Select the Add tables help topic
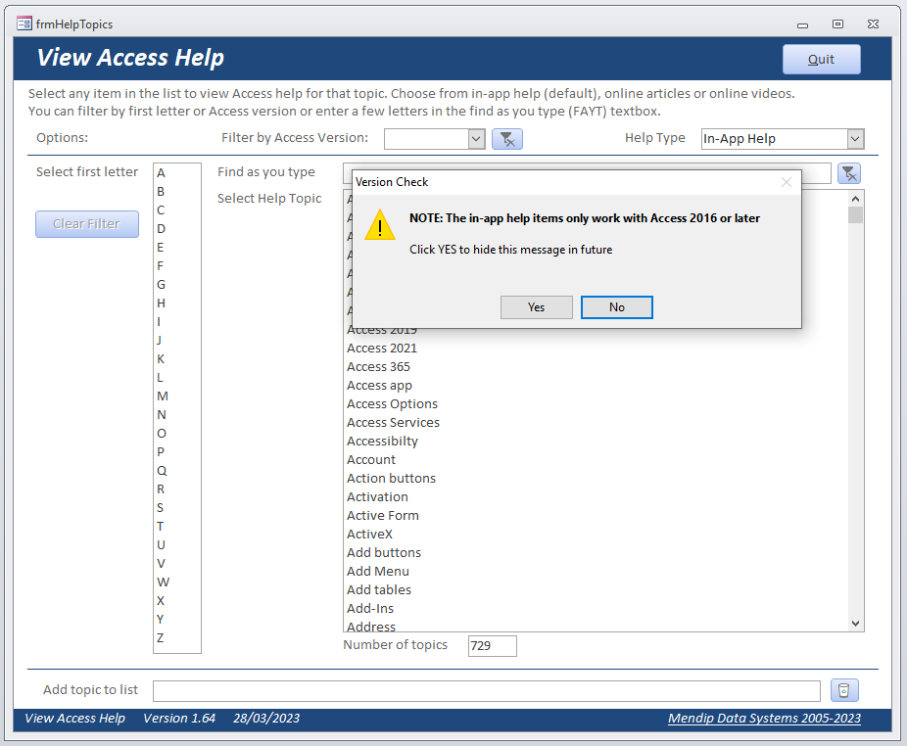907x746 pixels. point(379,590)
